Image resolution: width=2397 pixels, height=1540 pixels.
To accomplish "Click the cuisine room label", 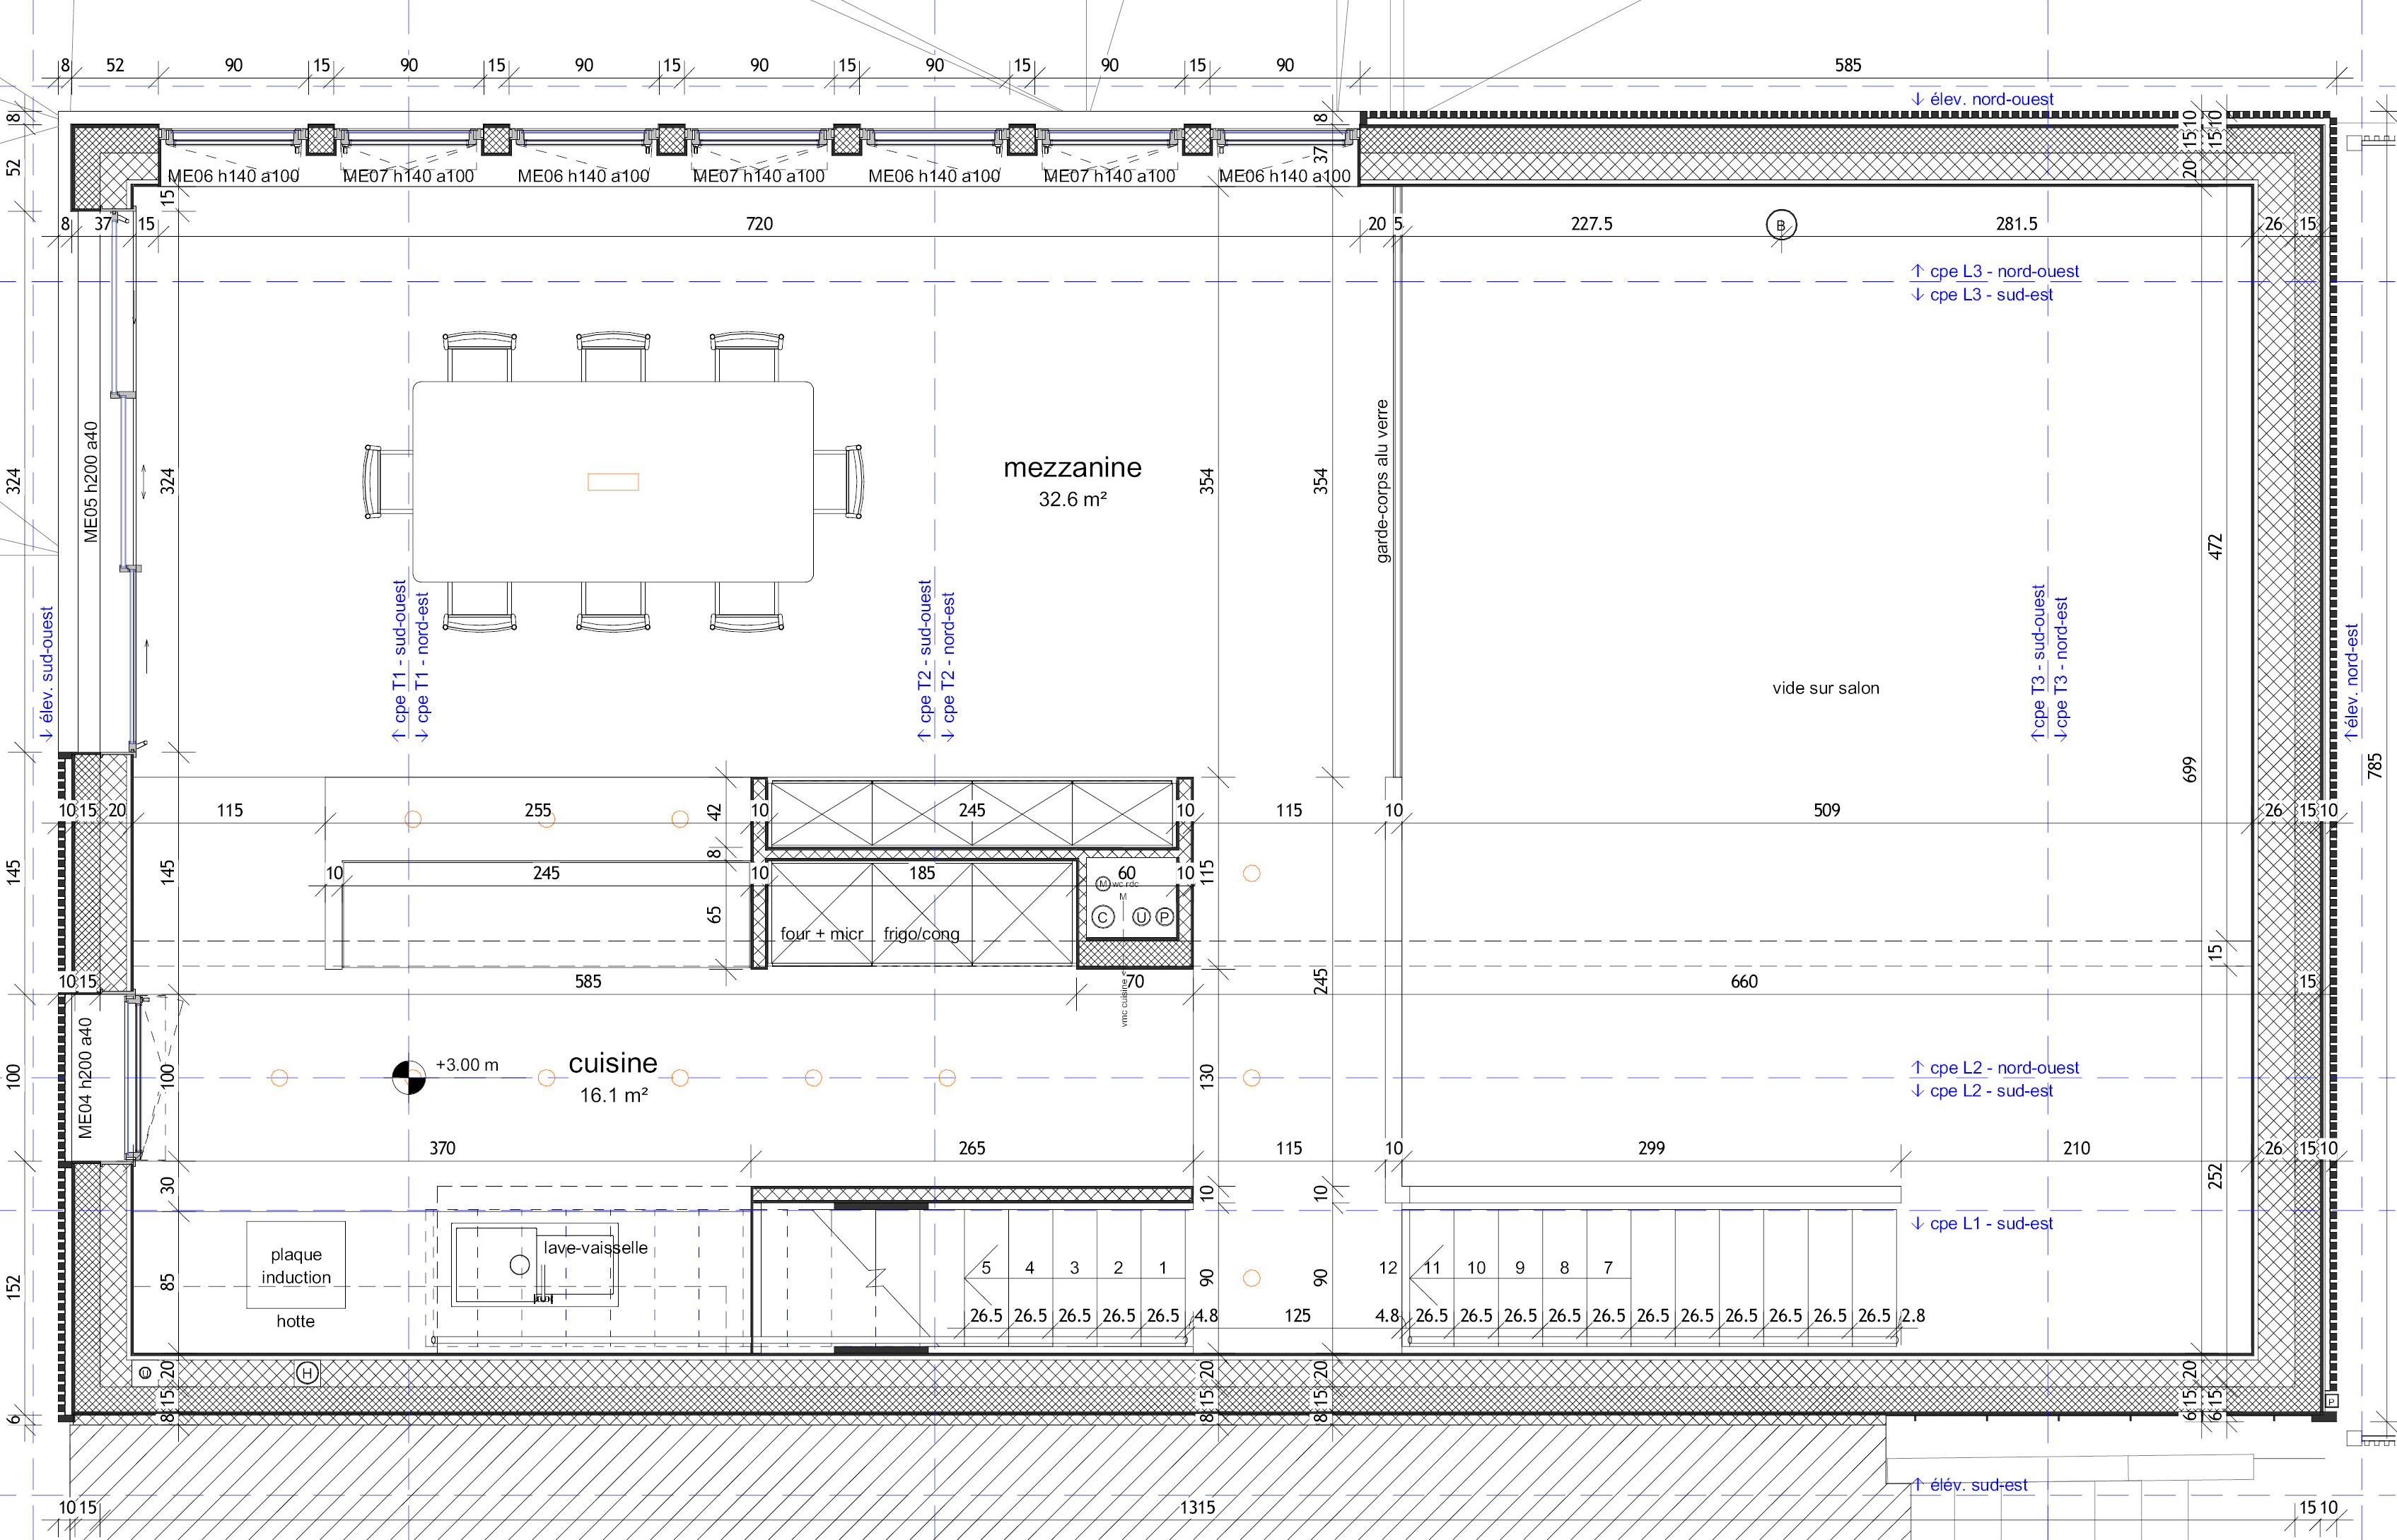I will click(x=612, y=1063).
